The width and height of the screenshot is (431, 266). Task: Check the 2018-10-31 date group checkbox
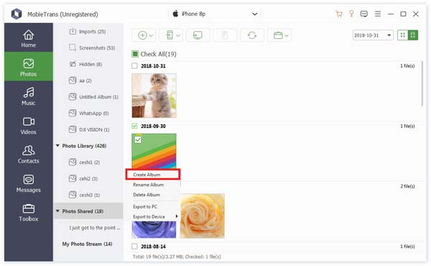click(134, 65)
